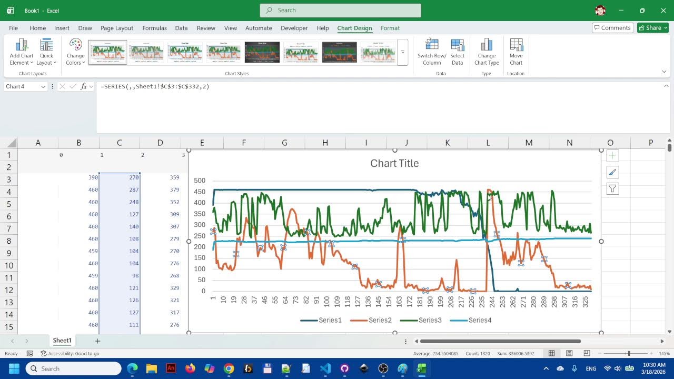
Task: Click the Insert Function fx icon
Action: (84, 86)
